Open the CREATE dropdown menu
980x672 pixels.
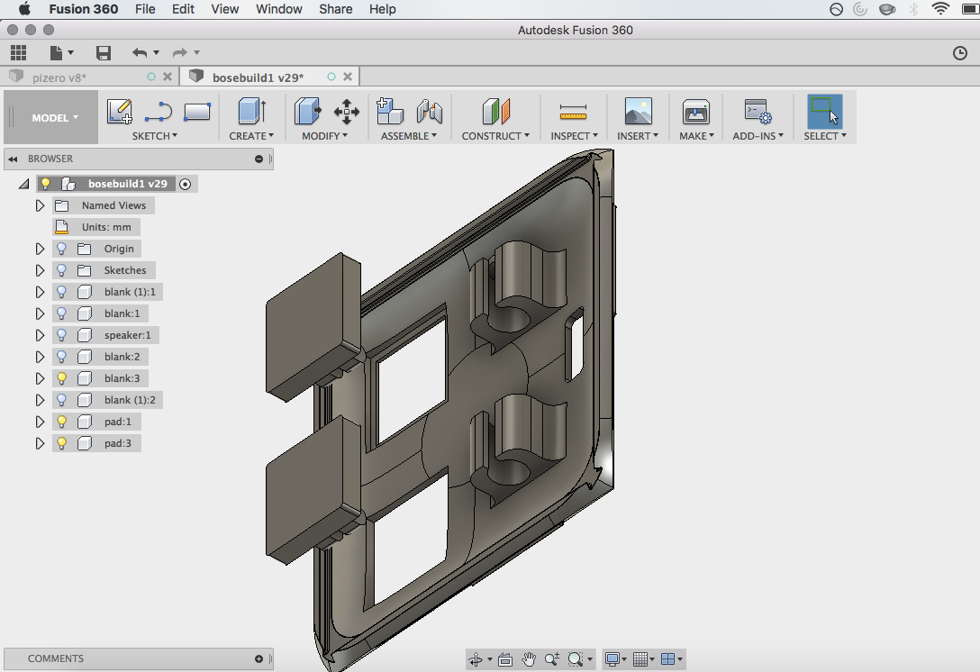click(251, 136)
